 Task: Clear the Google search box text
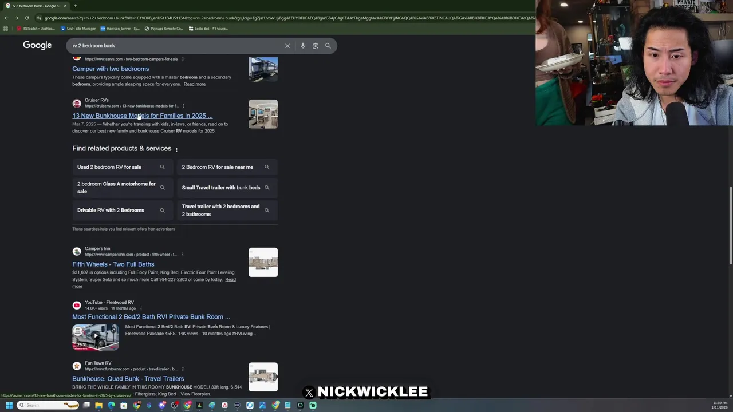click(287, 46)
